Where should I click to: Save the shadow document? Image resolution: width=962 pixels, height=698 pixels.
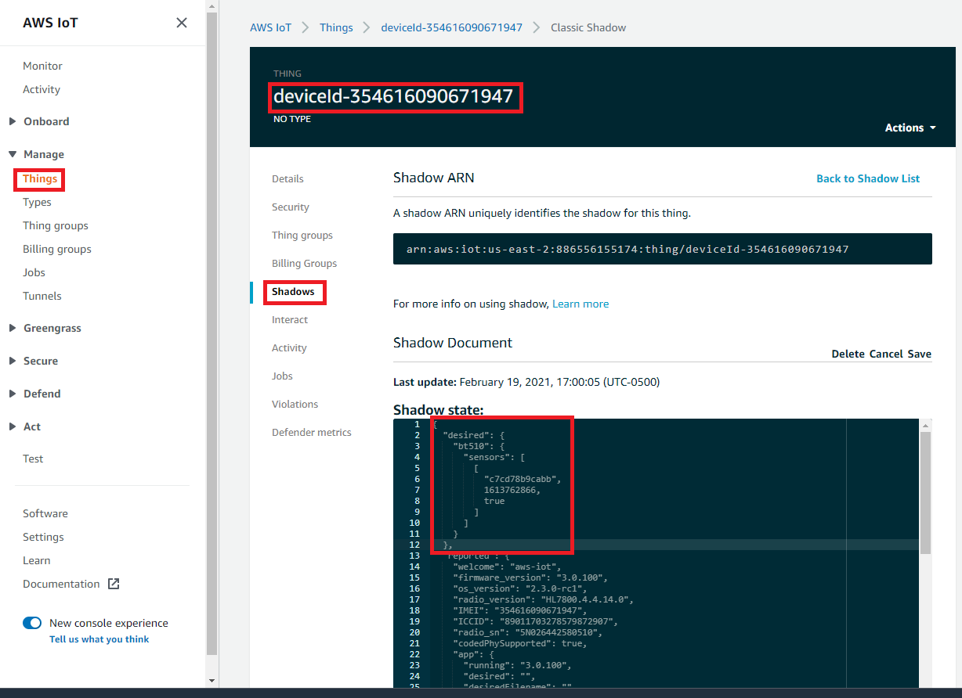pos(920,354)
